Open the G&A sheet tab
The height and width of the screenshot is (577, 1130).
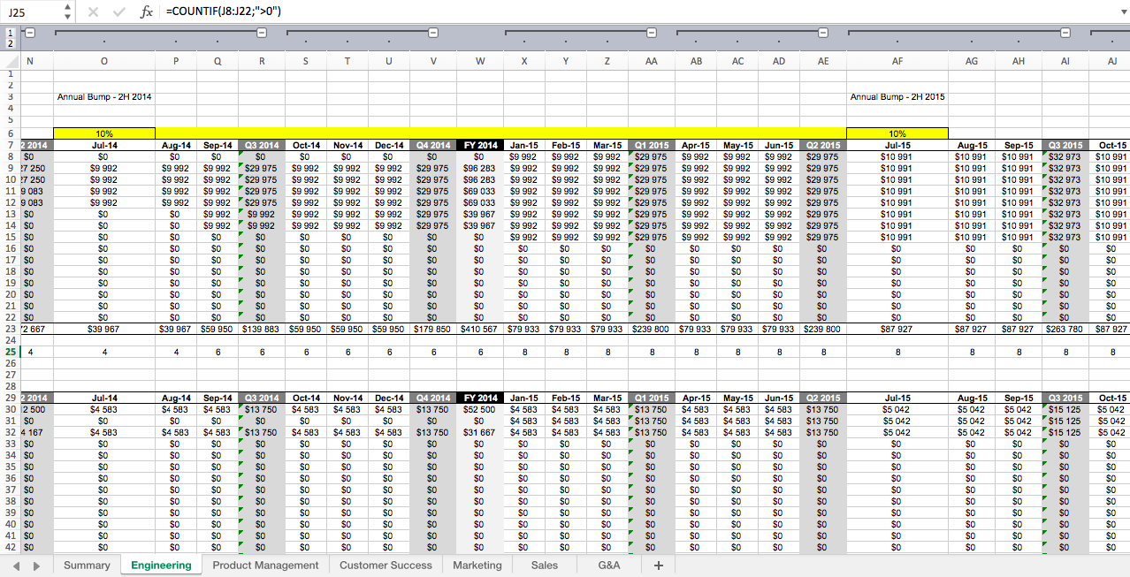click(609, 566)
